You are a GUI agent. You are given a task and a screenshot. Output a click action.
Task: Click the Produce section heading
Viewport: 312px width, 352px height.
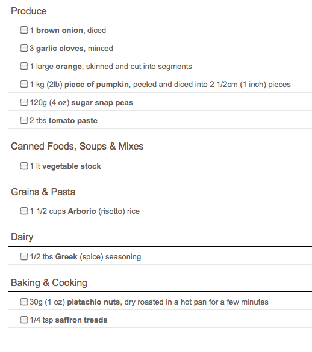(x=29, y=11)
